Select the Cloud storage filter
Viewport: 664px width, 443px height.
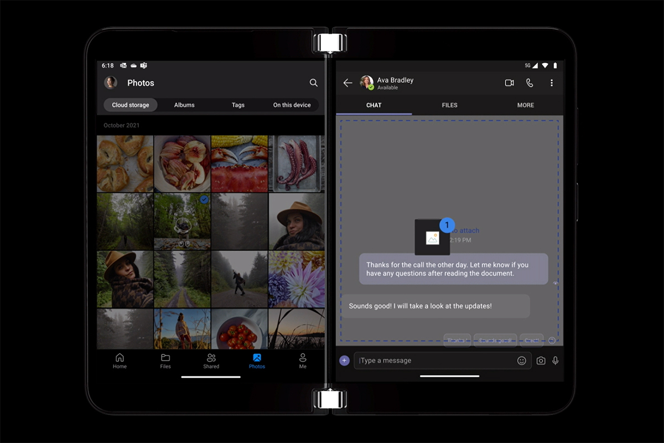pos(131,105)
